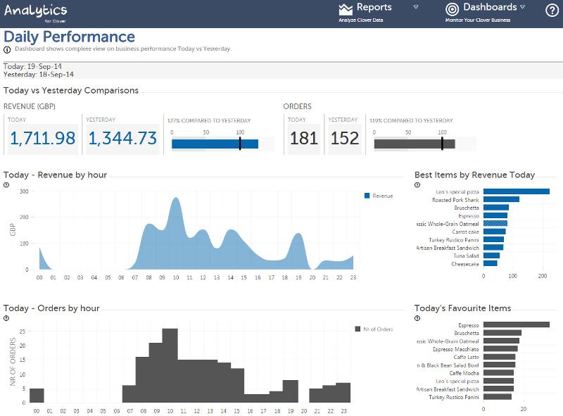The width and height of the screenshot is (563, 416).
Task: Click the help icon under Today - Revenue by hour
Action: pyautogui.click(x=6, y=184)
